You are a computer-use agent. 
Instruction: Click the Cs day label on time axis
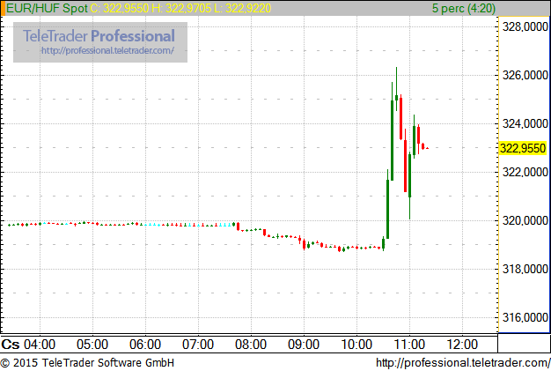11,345
